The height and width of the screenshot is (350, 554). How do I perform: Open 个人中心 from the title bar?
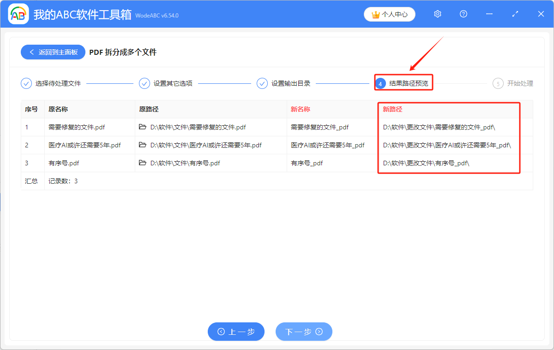click(389, 14)
